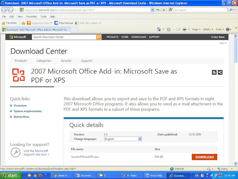Open the Favorites star button
The image size is (238, 179).
point(9,23)
